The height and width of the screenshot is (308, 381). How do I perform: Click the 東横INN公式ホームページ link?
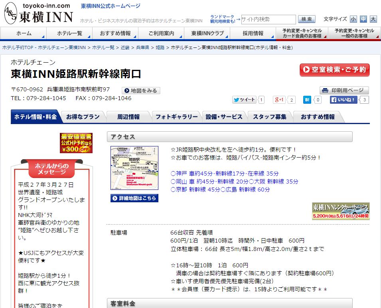click(111, 6)
